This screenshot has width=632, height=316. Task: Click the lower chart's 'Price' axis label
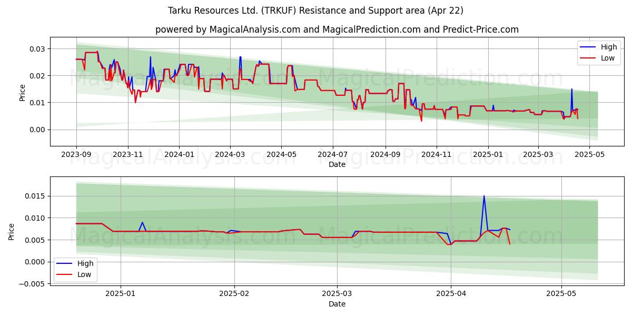point(12,231)
